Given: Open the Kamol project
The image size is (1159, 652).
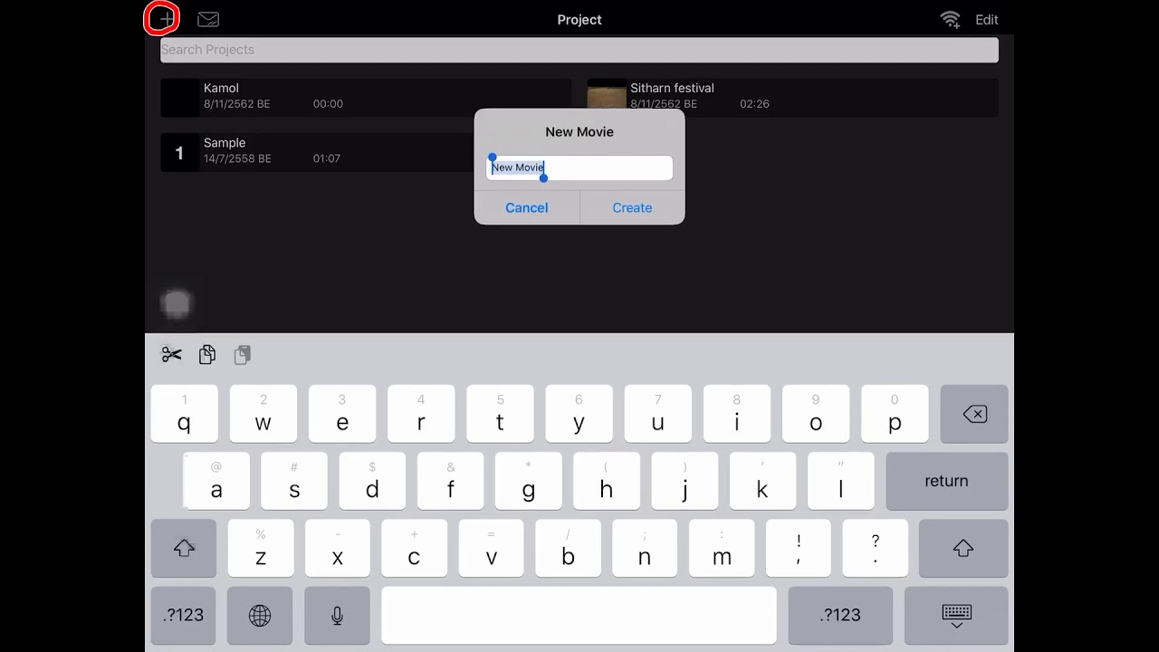Looking at the screenshot, I should click(366, 97).
